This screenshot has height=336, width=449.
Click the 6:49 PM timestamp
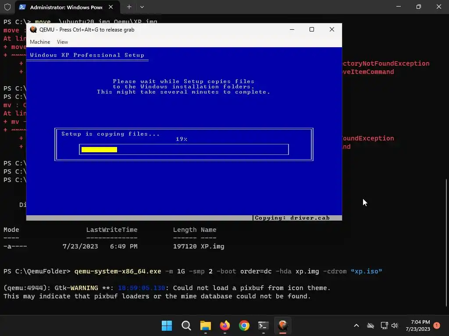click(124, 246)
